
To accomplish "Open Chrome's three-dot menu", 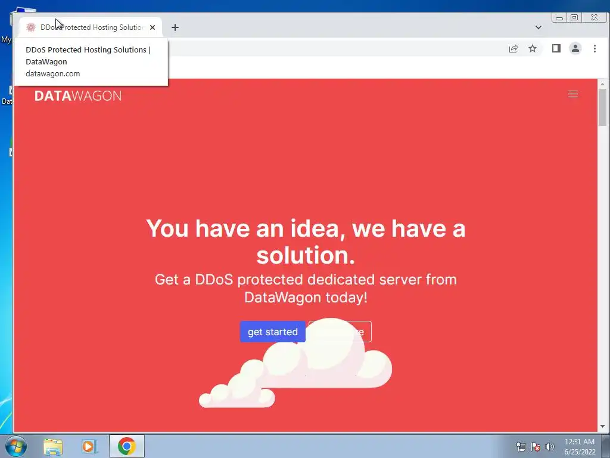I will 595,49.
